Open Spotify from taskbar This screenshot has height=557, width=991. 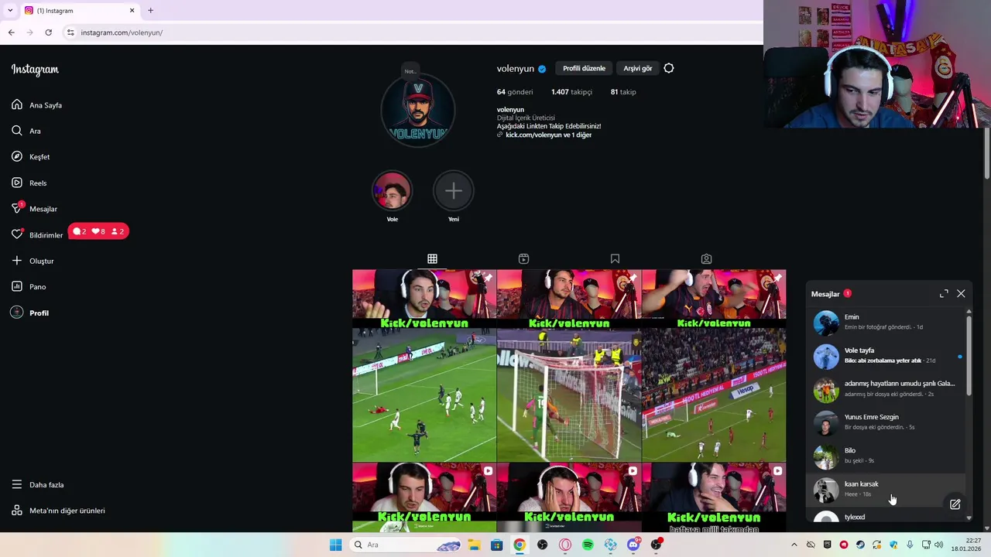(588, 545)
